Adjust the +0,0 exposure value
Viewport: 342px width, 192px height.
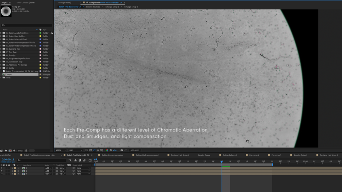[114, 150]
